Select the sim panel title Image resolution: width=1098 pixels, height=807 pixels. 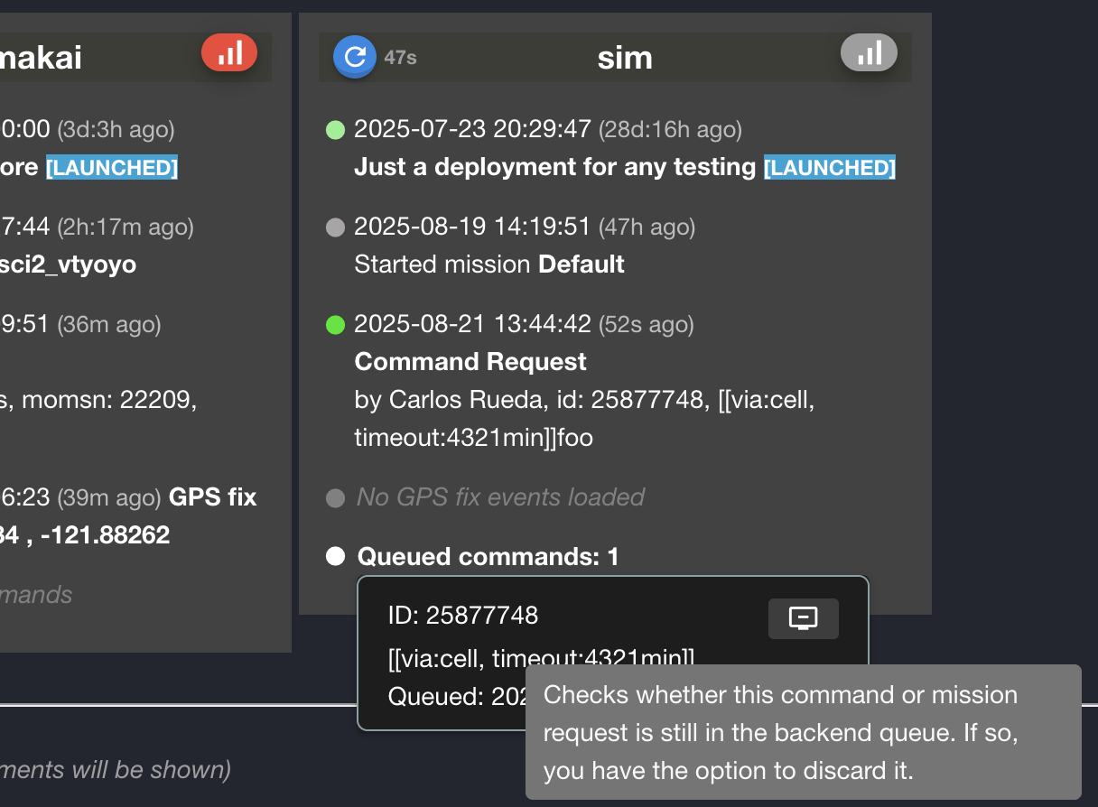tap(624, 58)
